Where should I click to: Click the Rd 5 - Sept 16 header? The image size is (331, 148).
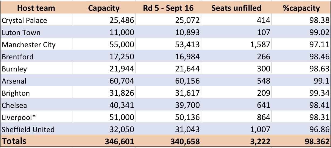(x=168, y=8)
